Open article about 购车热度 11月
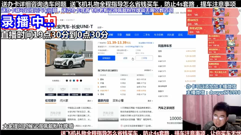Viewport: 241px width, 135px height. 137,112
